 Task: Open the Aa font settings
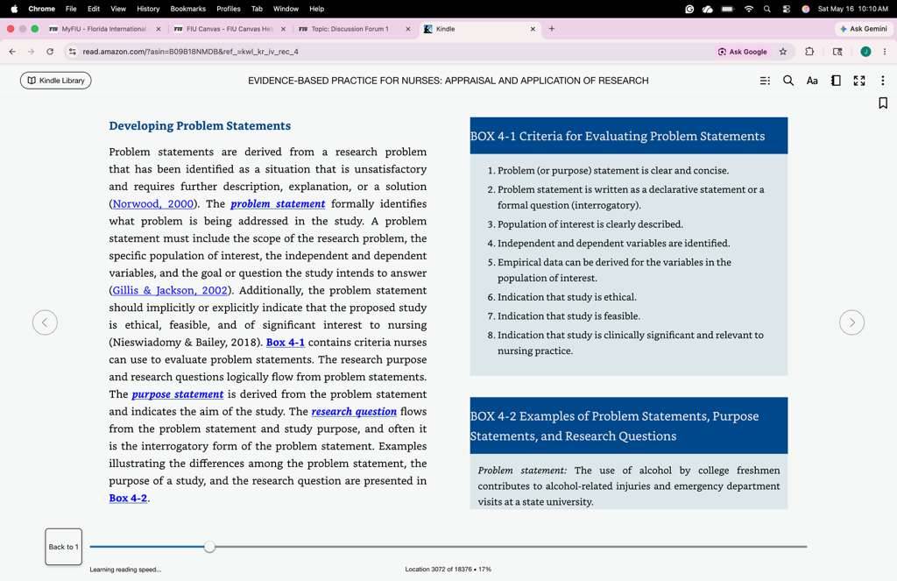point(812,81)
